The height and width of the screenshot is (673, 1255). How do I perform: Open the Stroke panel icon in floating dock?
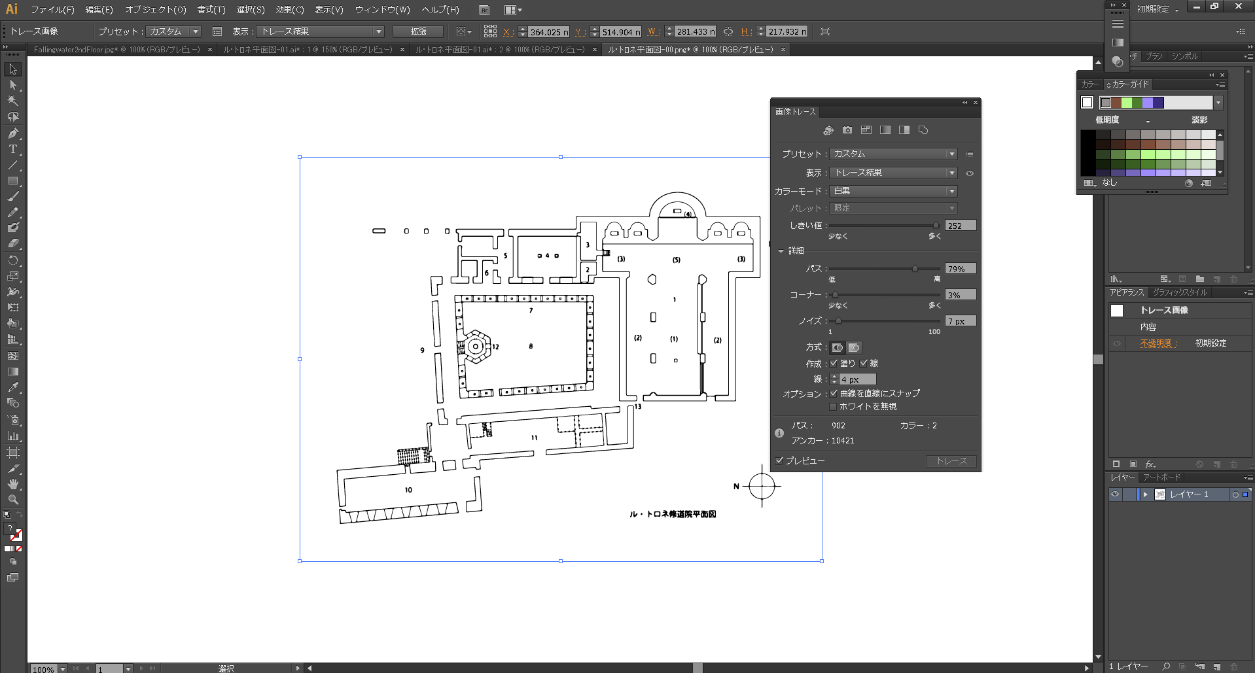(x=1118, y=24)
